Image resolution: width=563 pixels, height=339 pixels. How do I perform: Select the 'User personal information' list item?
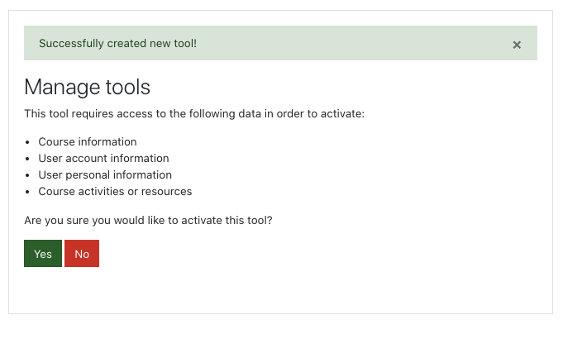(105, 175)
